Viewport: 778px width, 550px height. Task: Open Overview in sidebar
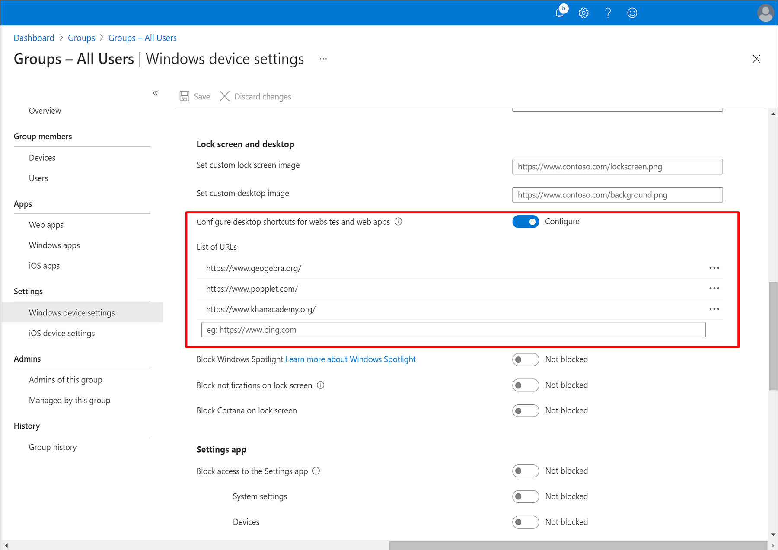pos(45,111)
